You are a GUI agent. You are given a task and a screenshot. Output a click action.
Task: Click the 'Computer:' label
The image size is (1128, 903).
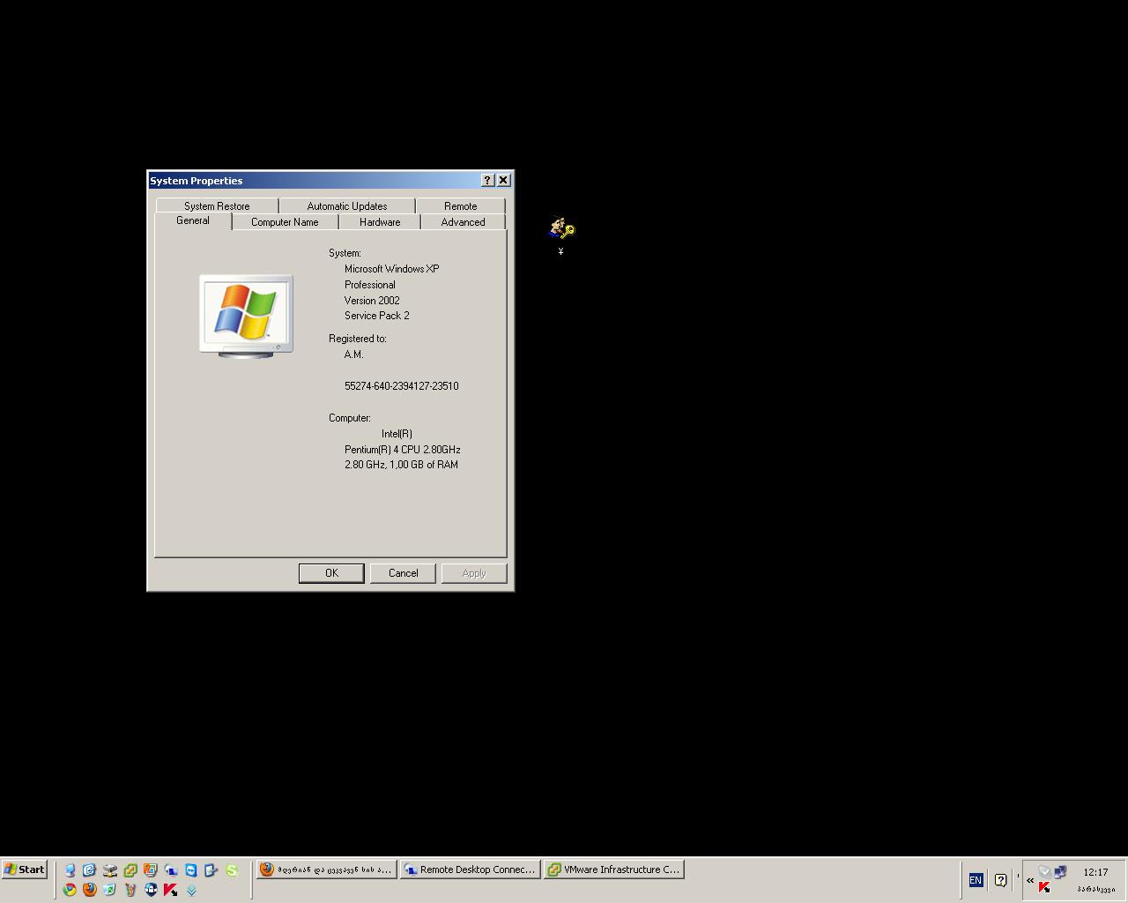350,418
